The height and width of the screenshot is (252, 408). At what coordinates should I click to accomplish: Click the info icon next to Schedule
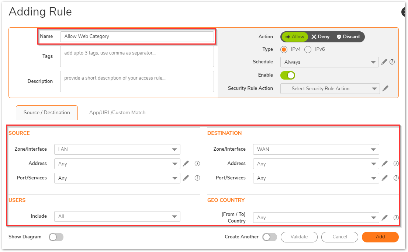click(392, 62)
